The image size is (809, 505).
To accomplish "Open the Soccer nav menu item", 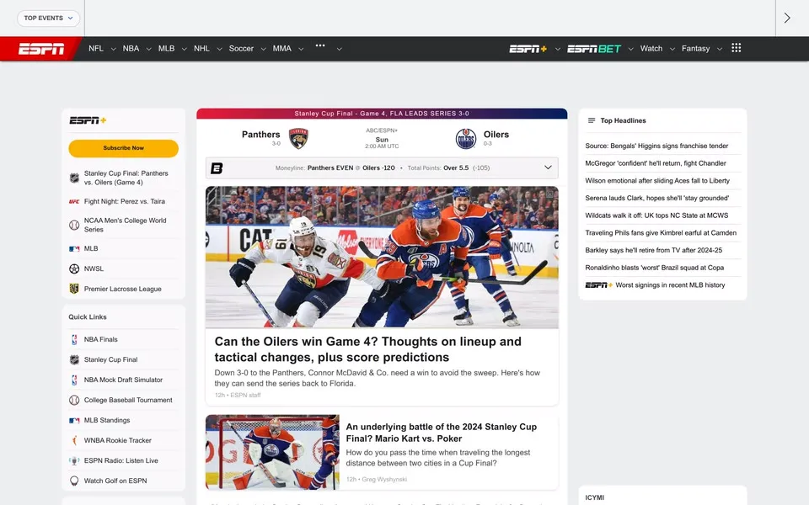I will pos(241,49).
